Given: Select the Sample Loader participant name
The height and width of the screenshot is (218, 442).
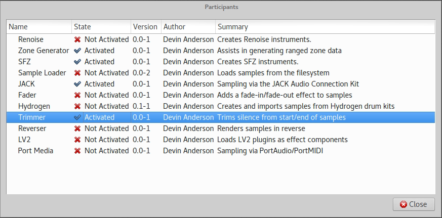Looking at the screenshot, I should [x=42, y=73].
